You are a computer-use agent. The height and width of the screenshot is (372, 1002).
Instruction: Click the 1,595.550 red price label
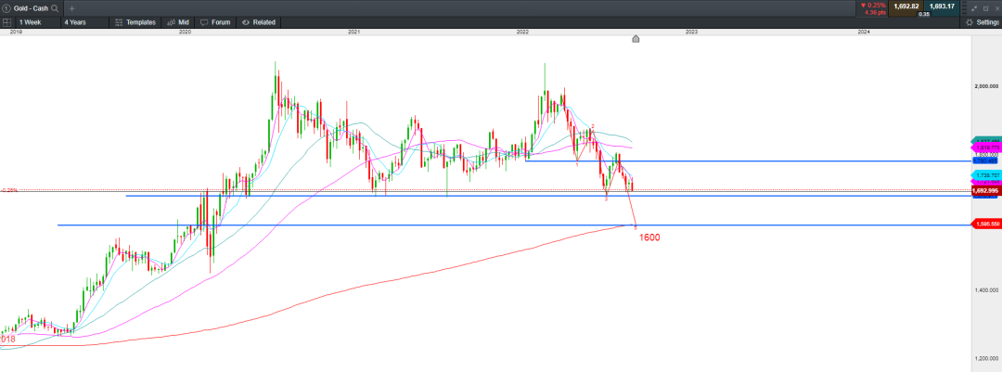[x=985, y=224]
